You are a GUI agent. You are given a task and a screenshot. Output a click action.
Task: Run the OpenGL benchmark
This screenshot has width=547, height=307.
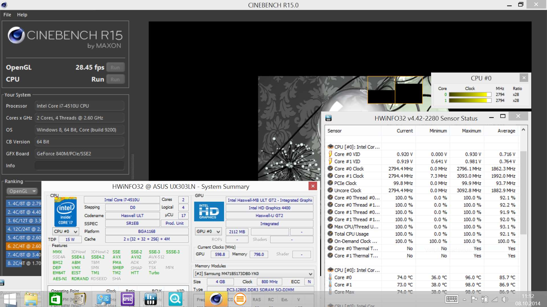click(x=115, y=67)
